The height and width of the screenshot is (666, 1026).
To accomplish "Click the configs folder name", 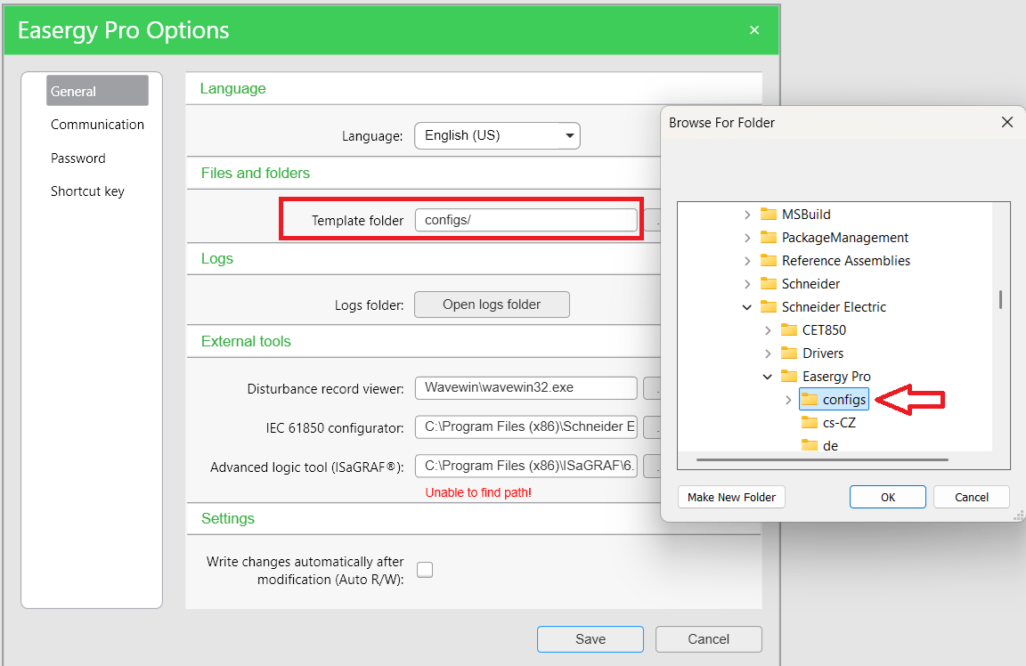I will point(844,400).
